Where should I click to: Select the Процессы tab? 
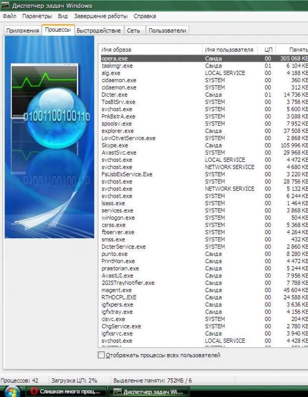58,30
